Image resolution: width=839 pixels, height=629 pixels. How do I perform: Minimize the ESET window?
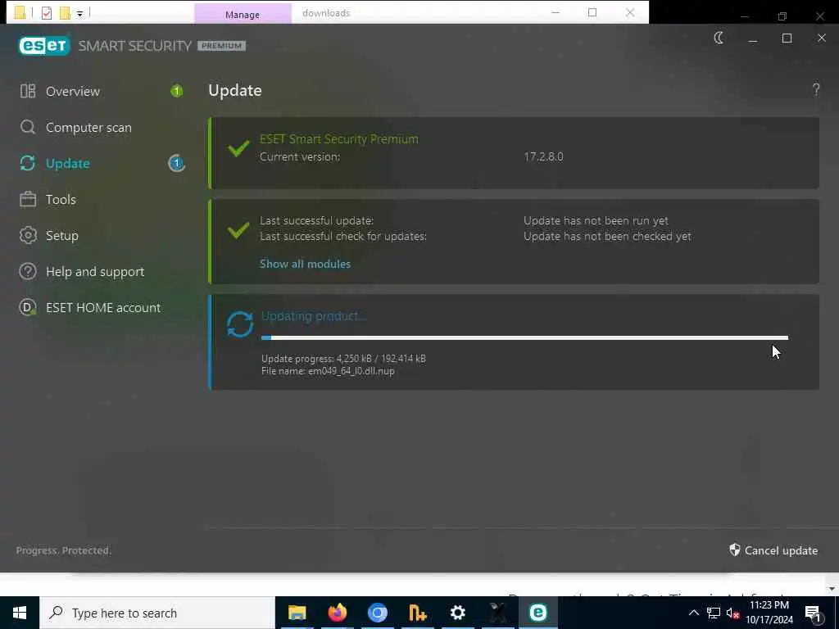752,38
